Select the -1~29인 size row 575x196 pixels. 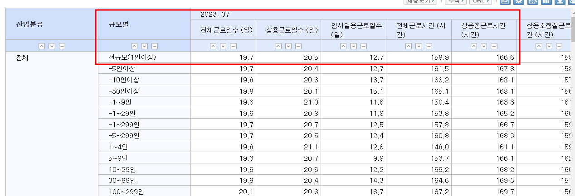(122, 113)
